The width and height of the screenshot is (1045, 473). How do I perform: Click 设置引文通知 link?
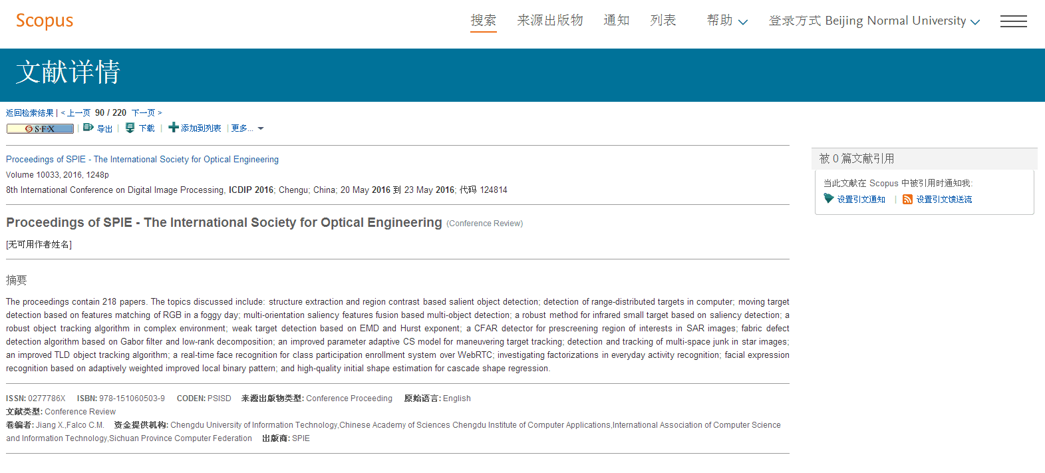click(861, 200)
